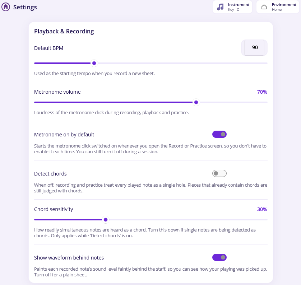
Task: Click the Detect chords label
Action: 50,174
